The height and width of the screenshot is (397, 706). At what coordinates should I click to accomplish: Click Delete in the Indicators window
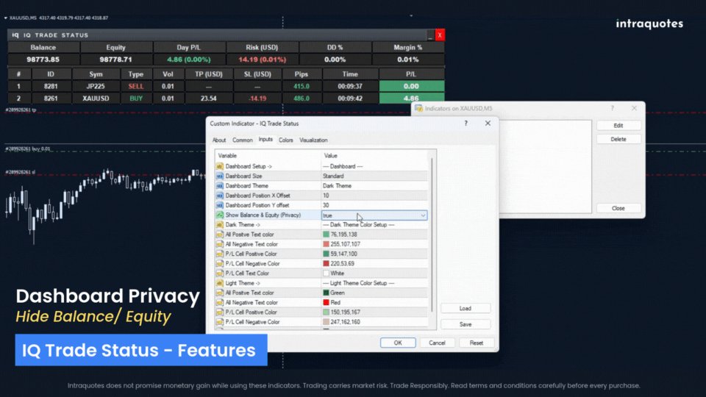(618, 140)
